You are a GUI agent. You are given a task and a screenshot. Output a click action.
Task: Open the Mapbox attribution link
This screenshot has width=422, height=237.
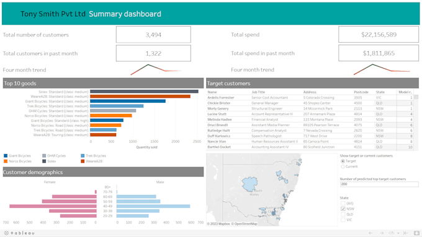[x=218, y=224]
